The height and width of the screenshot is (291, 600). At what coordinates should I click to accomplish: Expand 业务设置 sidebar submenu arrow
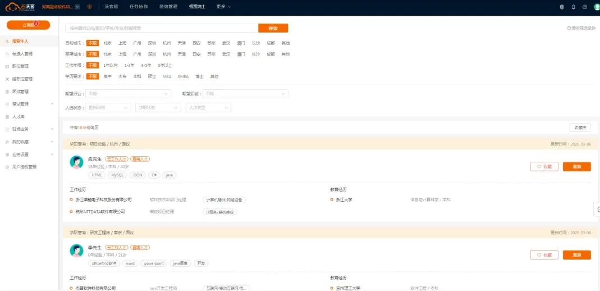point(52,154)
